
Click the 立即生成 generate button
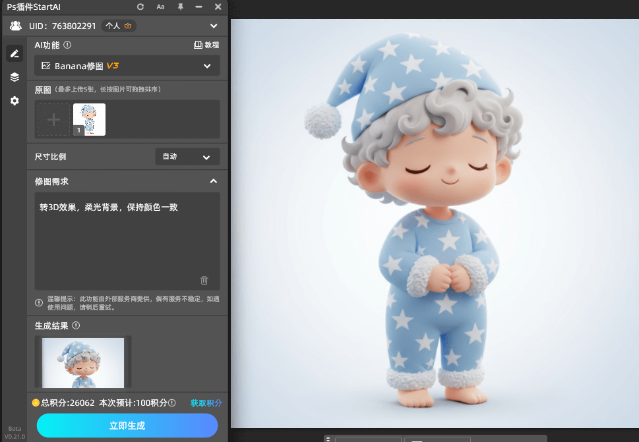(127, 426)
